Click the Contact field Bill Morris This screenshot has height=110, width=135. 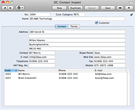42,53
